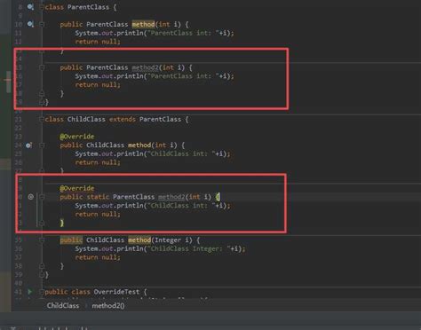Click overridden-method gutter icon on ParentClass method
421x330 pixels.
[x=30, y=24]
